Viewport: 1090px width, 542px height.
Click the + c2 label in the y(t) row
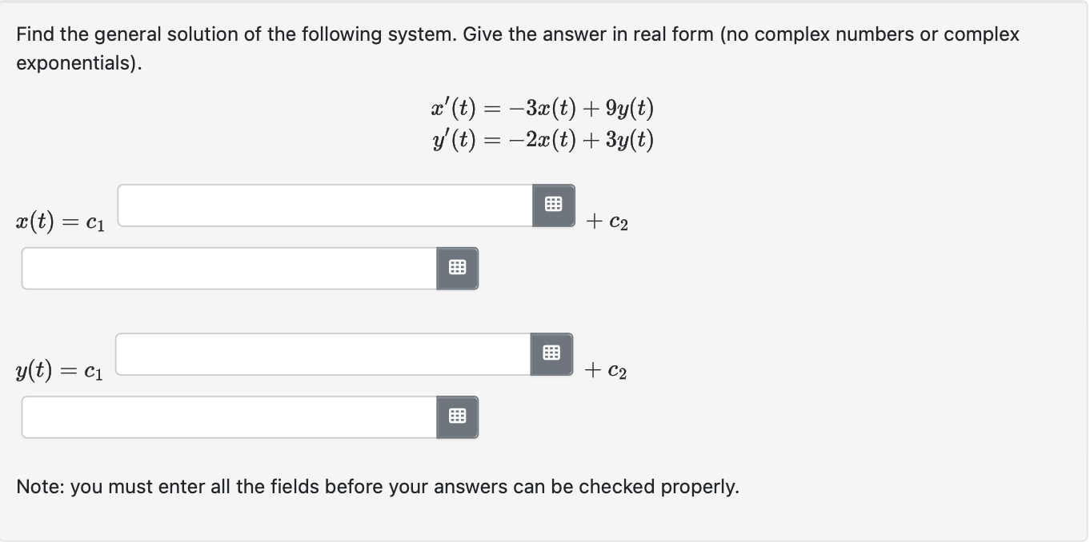(x=605, y=370)
